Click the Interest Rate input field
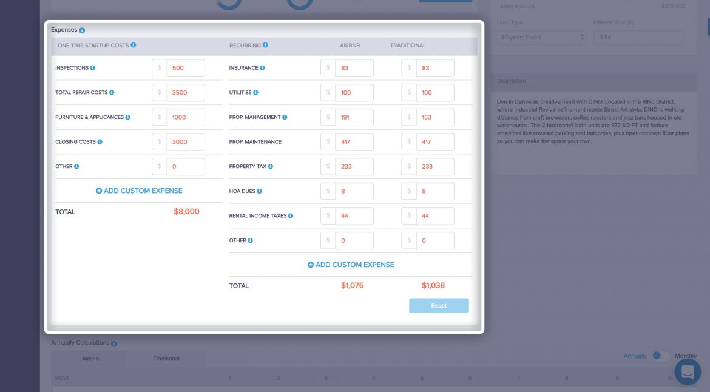This screenshot has width=710, height=392. pos(638,38)
